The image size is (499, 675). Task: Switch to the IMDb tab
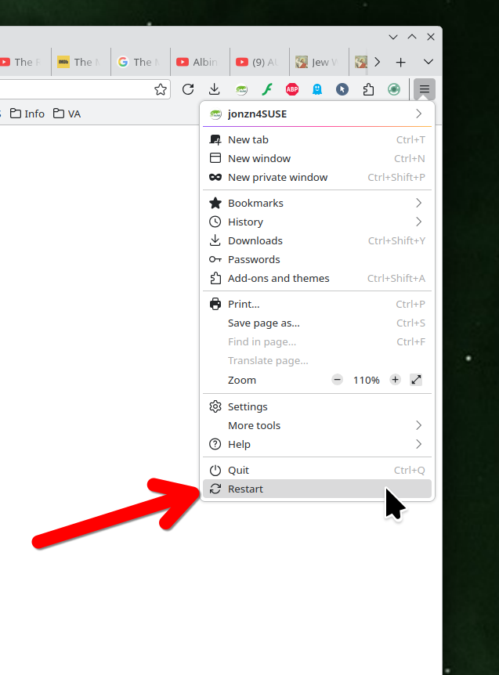pyautogui.click(x=81, y=62)
